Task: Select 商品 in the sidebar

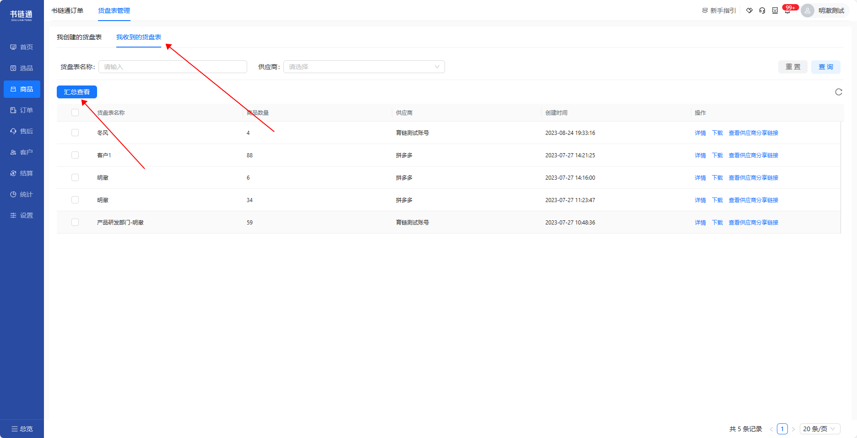Action: (x=22, y=89)
